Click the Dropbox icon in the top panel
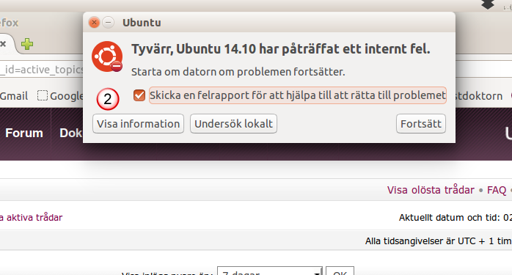The image size is (512, 275). coord(488,4)
